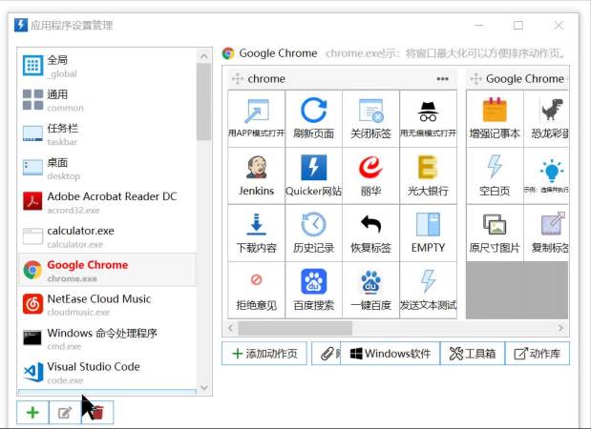Click the app list vertical scrollbar thumb

[x=204, y=102]
